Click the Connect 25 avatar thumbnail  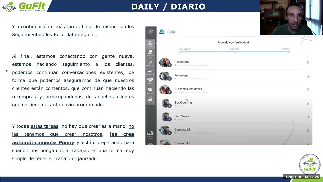[x=165, y=130]
